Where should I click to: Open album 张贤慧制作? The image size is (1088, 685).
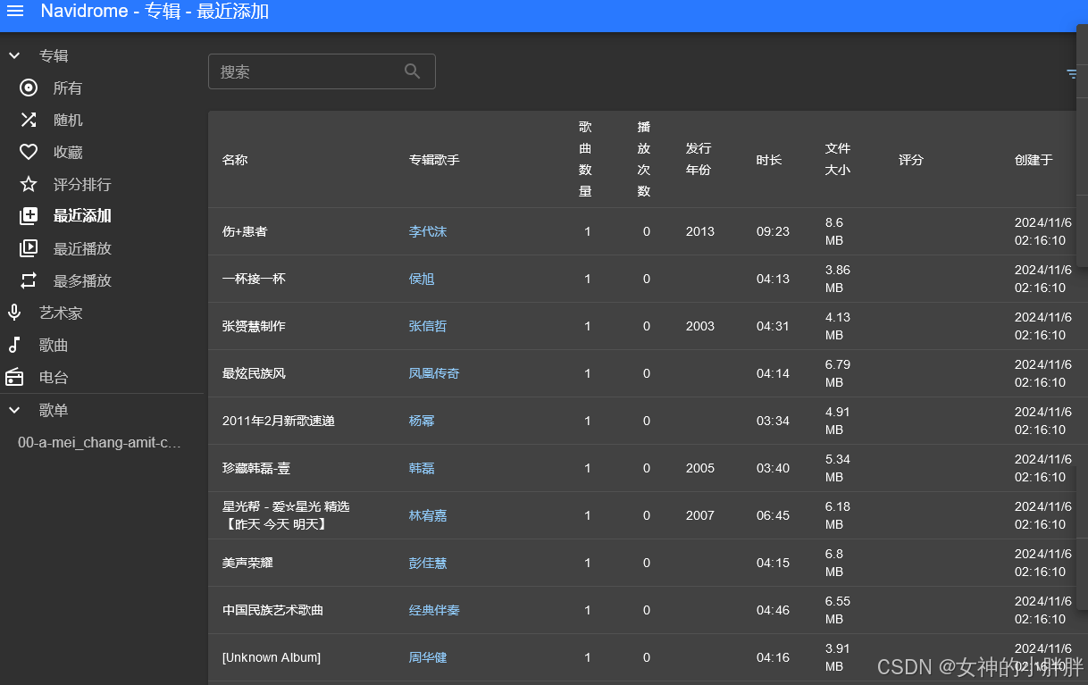tap(254, 326)
